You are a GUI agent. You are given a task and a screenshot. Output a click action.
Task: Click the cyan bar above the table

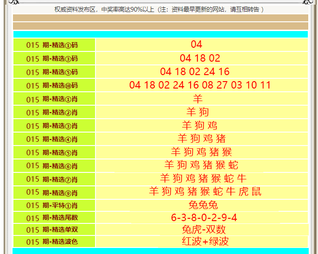point(160,34)
